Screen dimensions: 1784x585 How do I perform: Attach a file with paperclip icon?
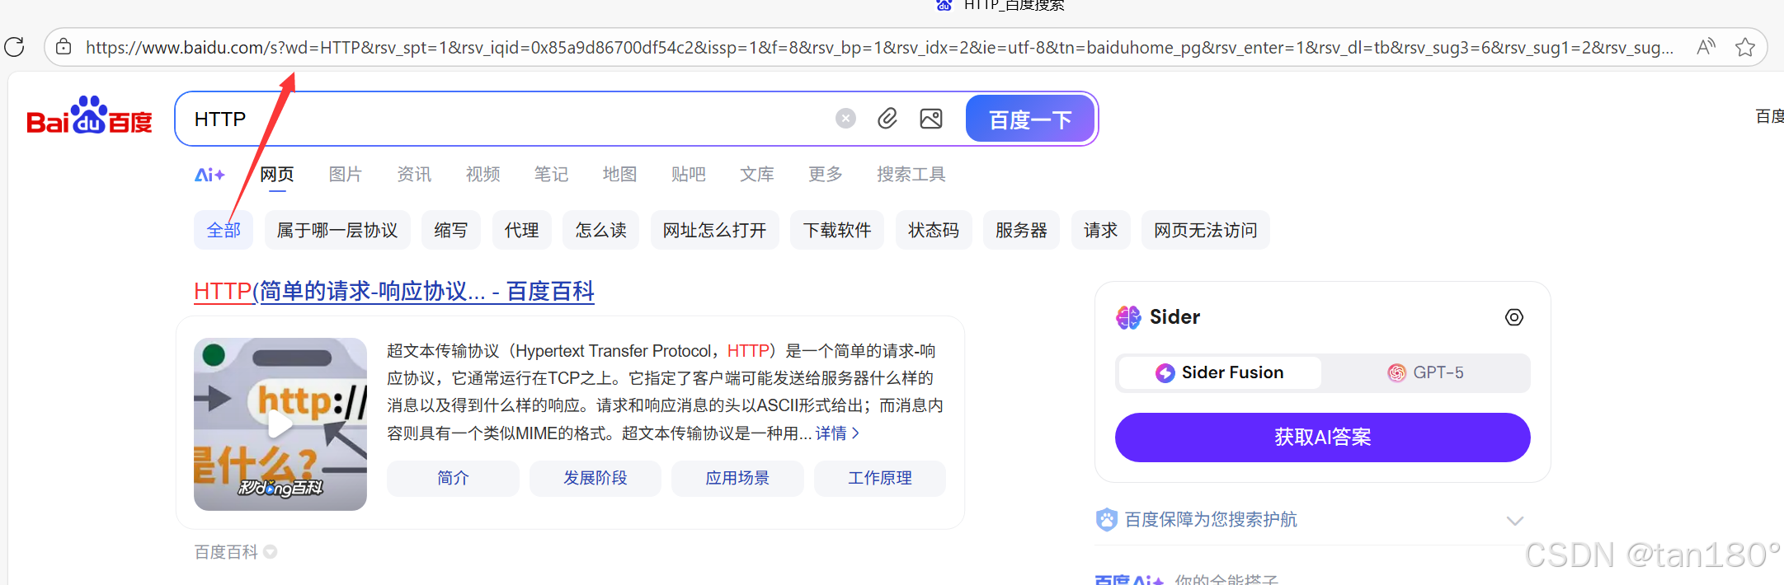pyautogui.click(x=887, y=119)
